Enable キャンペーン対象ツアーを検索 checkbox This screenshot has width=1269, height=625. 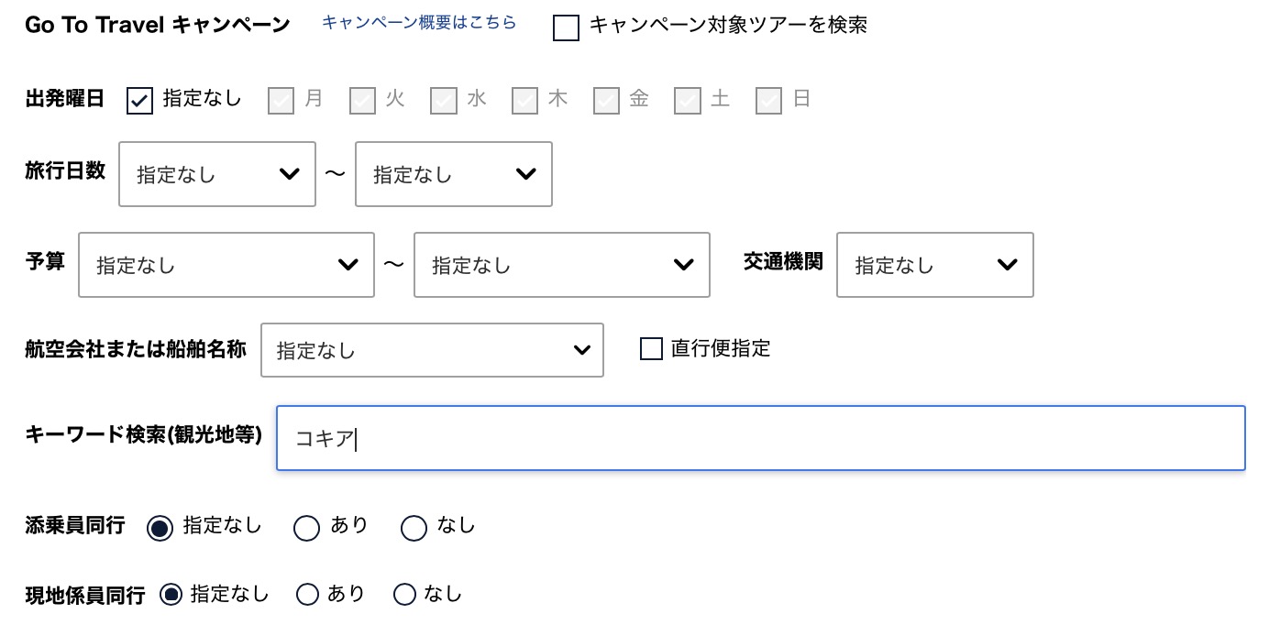566,28
